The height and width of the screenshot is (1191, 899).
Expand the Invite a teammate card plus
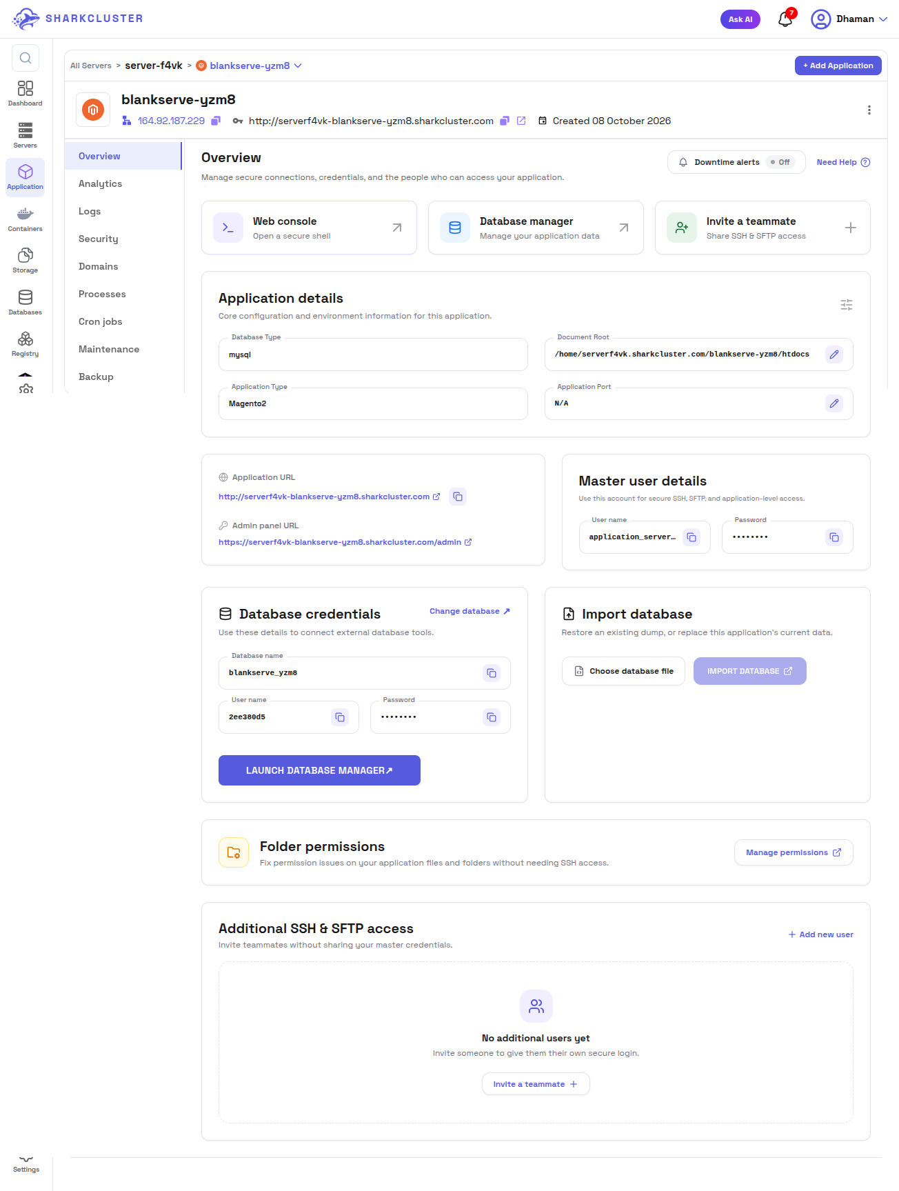[851, 228]
